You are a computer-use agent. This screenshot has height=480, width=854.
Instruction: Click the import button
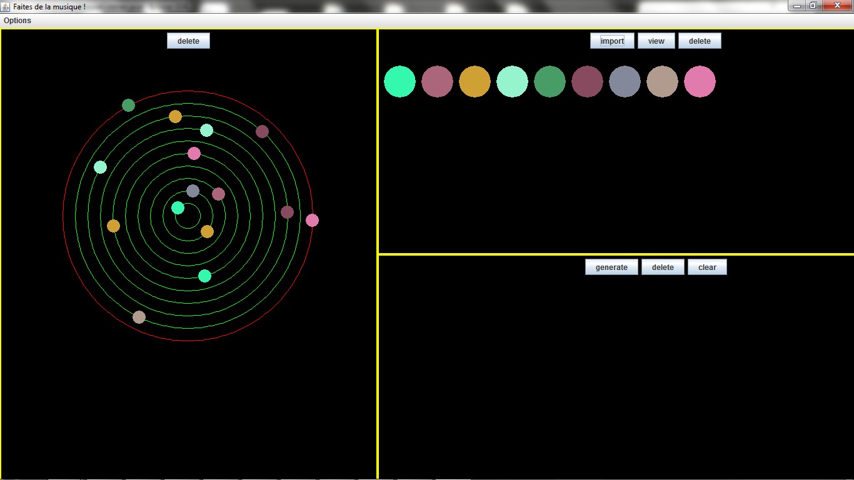[612, 41]
